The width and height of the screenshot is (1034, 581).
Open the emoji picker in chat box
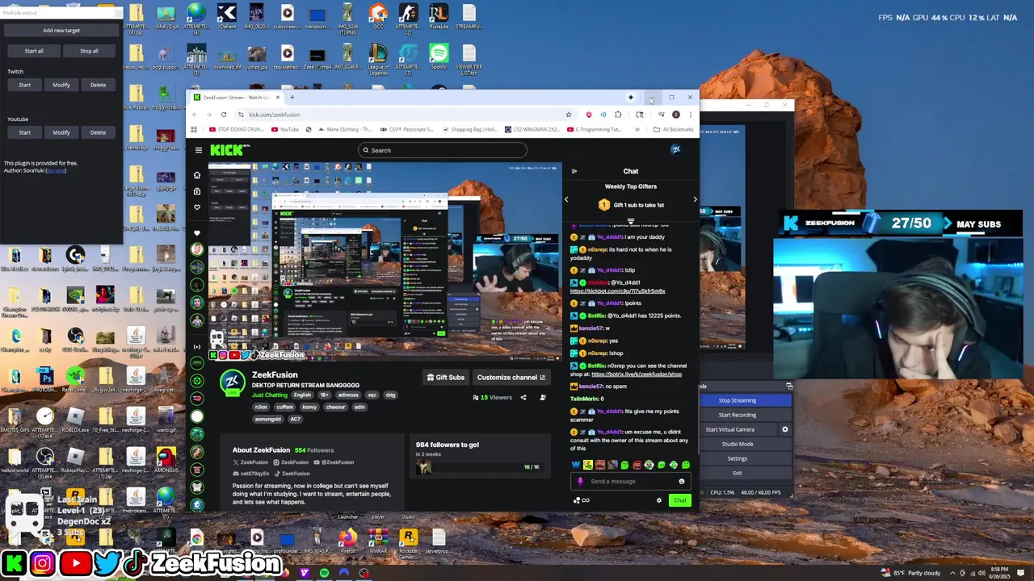[682, 482]
